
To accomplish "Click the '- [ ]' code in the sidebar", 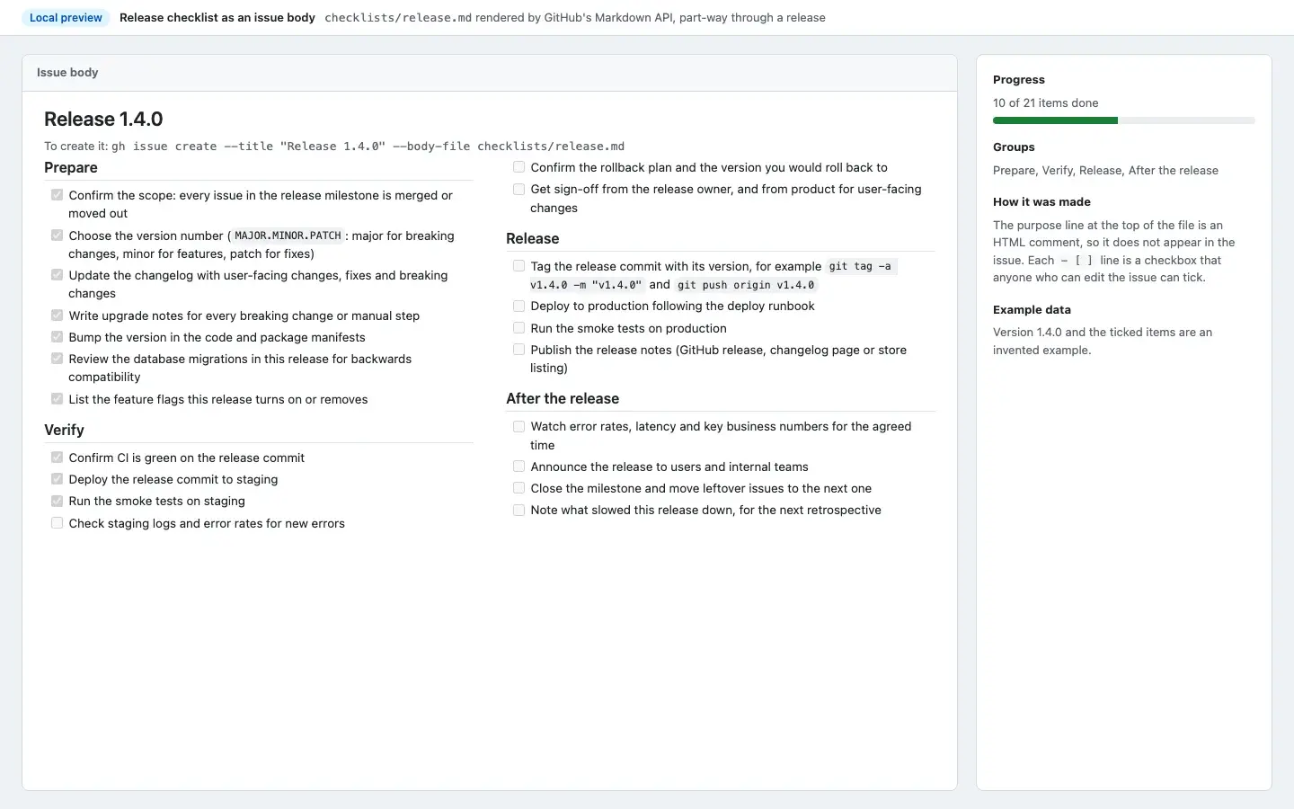I will tap(1077, 260).
